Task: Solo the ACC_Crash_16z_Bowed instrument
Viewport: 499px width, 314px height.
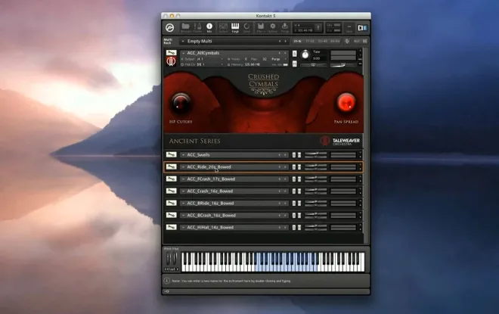Action: (294, 191)
